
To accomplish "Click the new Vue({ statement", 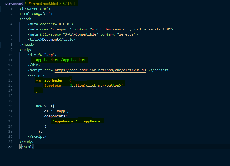I will point(45,106).
